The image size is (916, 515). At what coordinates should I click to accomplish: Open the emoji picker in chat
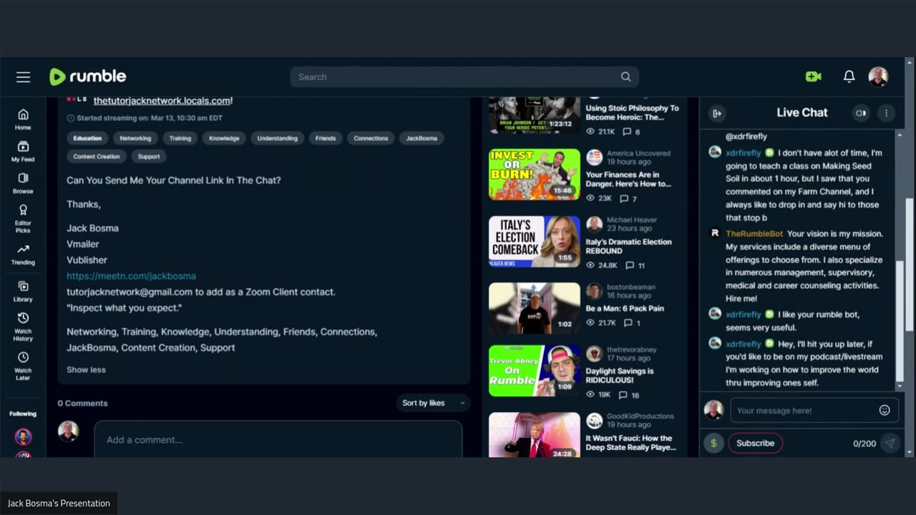click(885, 410)
